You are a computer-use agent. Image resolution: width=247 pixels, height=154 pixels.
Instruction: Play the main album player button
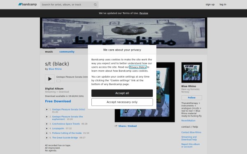click(50, 79)
